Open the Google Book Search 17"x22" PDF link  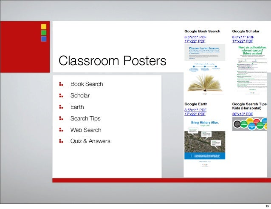tap(195, 41)
